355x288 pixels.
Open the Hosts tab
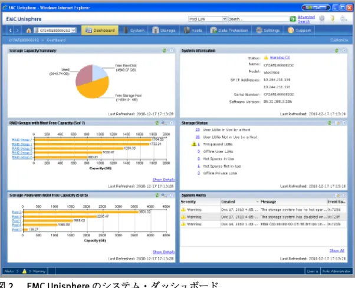click(193, 30)
